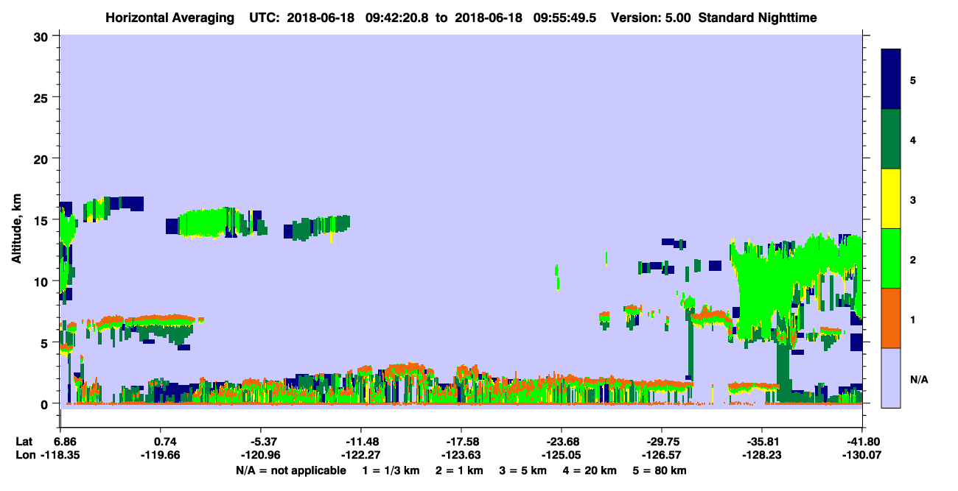Click the 'Lon' row label
Image resolution: width=958 pixels, height=491 pixels.
[x=24, y=455]
